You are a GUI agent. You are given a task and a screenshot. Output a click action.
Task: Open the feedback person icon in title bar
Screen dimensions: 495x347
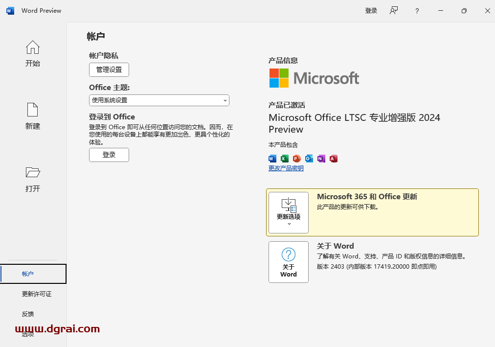tap(394, 11)
